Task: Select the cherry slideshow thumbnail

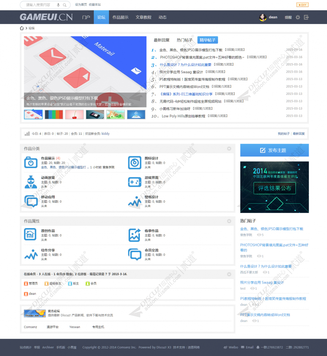Action: (x=74, y=115)
